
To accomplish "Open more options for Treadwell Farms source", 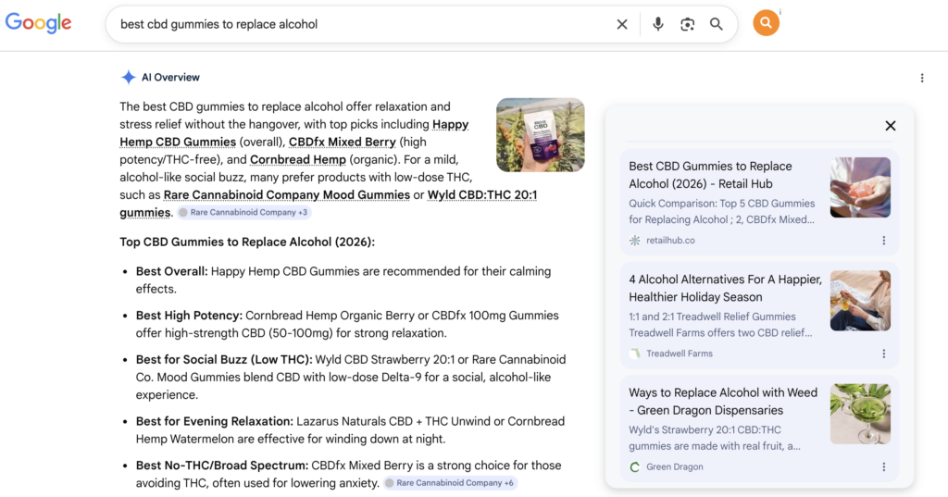I will pos(883,354).
